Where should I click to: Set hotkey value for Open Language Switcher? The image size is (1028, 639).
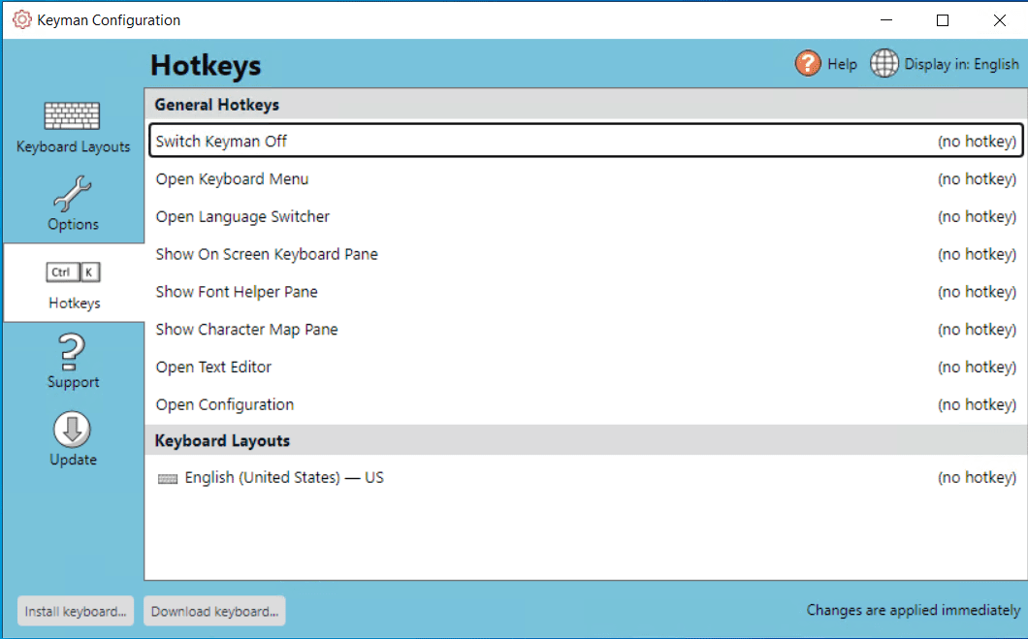tap(977, 216)
